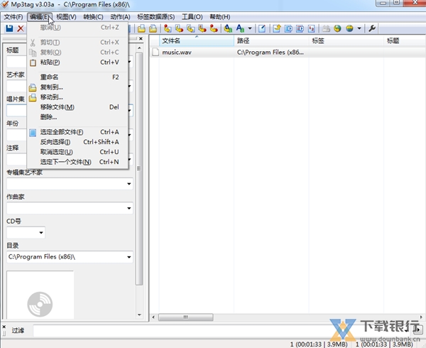Expand dropdown arrow next to Quick Actions icon
The height and width of the screenshot is (348, 426).
(250, 28)
